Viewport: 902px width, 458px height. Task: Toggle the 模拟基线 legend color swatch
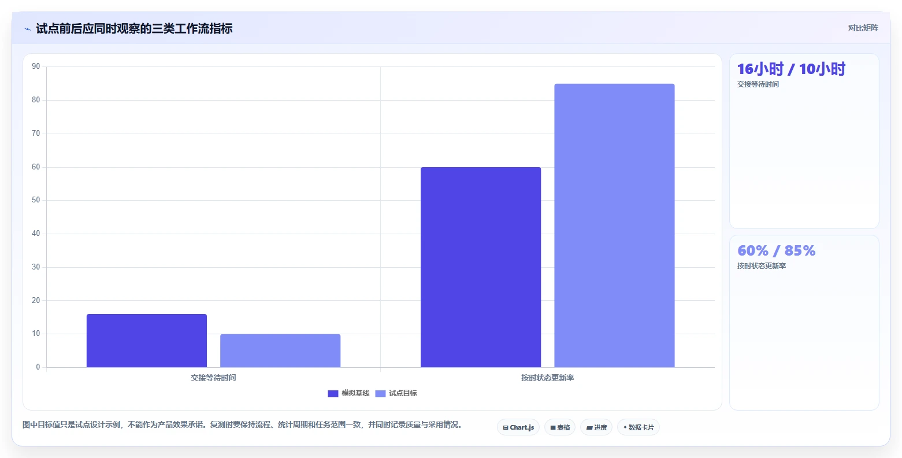(x=333, y=394)
